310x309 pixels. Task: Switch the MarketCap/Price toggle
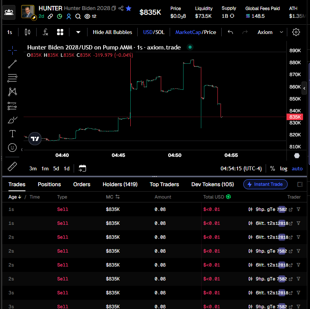click(195, 32)
